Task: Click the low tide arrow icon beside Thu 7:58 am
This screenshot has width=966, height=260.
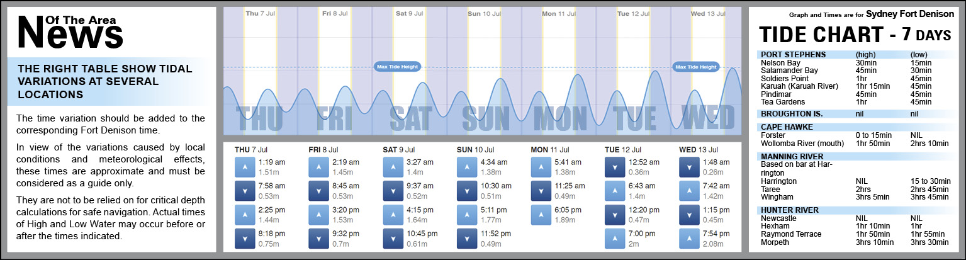Action: (245, 191)
